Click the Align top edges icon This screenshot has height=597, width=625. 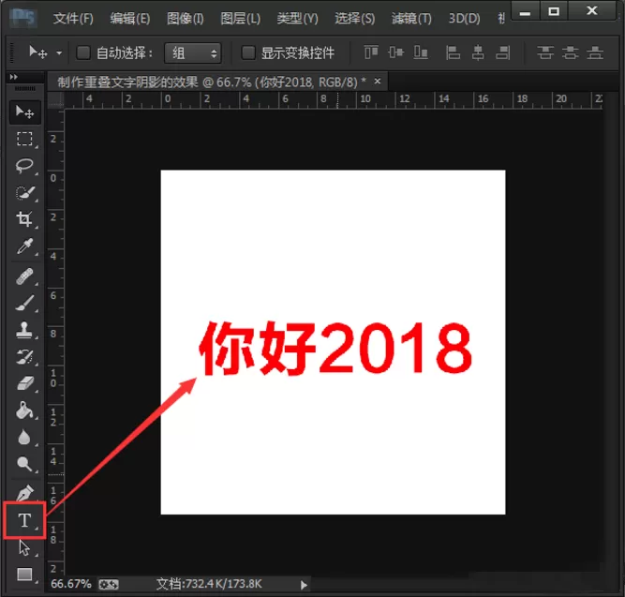[x=371, y=52]
